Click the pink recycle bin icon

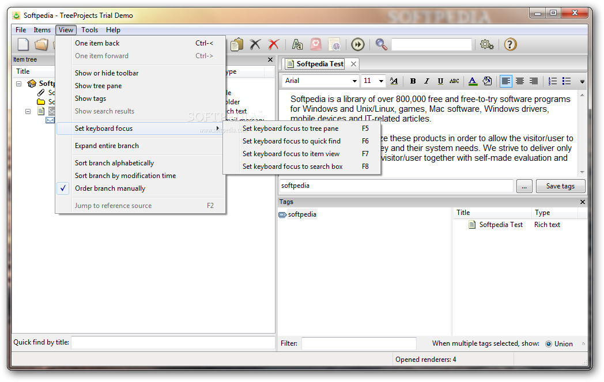point(316,45)
